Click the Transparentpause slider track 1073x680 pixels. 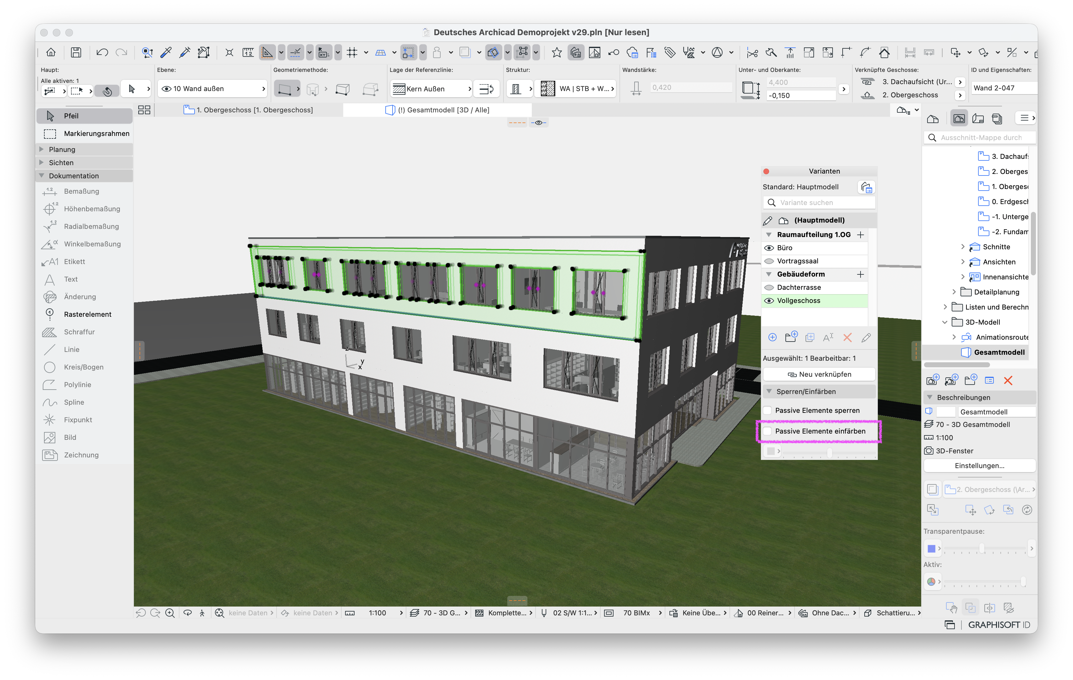coord(985,548)
